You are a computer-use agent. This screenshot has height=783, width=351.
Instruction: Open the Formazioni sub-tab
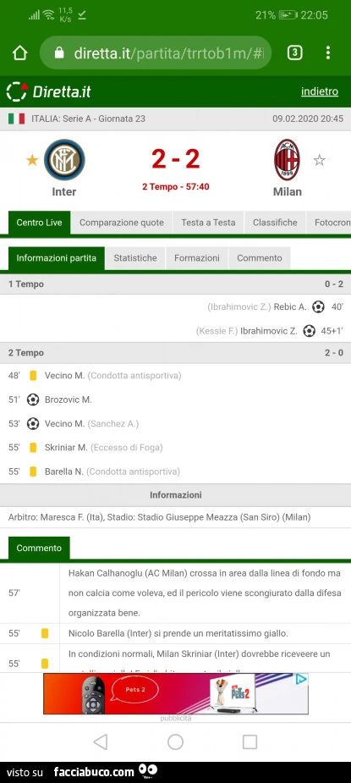coord(197,258)
